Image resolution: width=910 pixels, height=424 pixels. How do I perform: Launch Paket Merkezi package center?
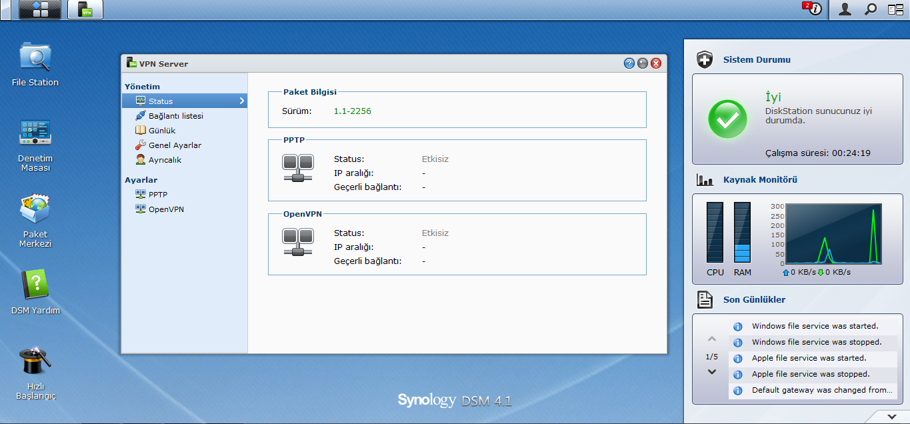point(35,209)
